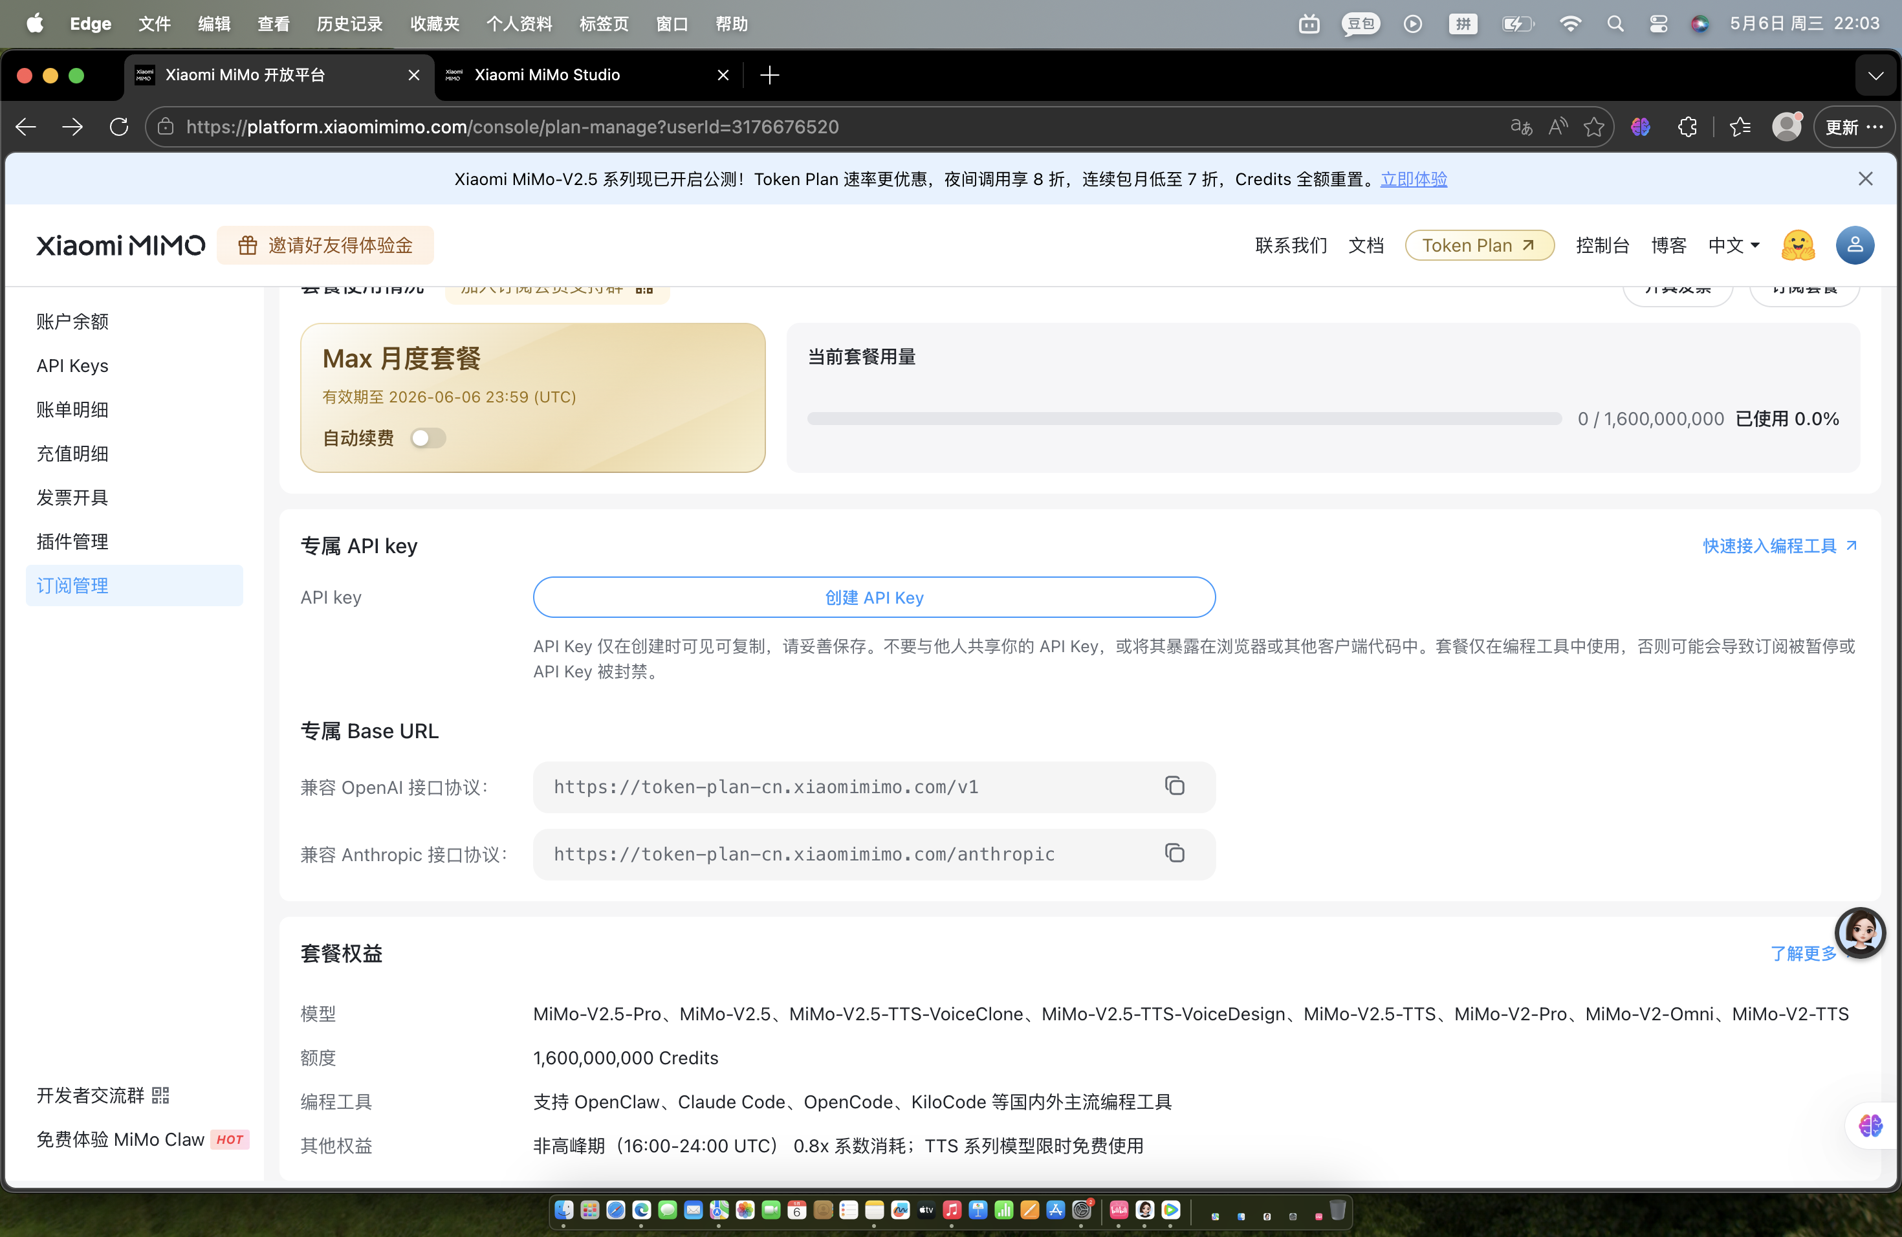Open the 快速接入编程工具 link

click(x=1780, y=546)
